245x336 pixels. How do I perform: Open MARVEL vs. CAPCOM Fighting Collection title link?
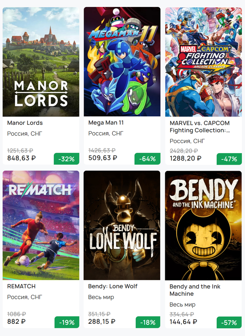(x=199, y=127)
